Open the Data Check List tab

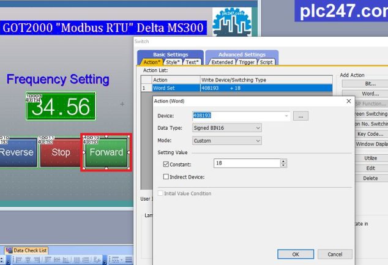tap(26, 250)
